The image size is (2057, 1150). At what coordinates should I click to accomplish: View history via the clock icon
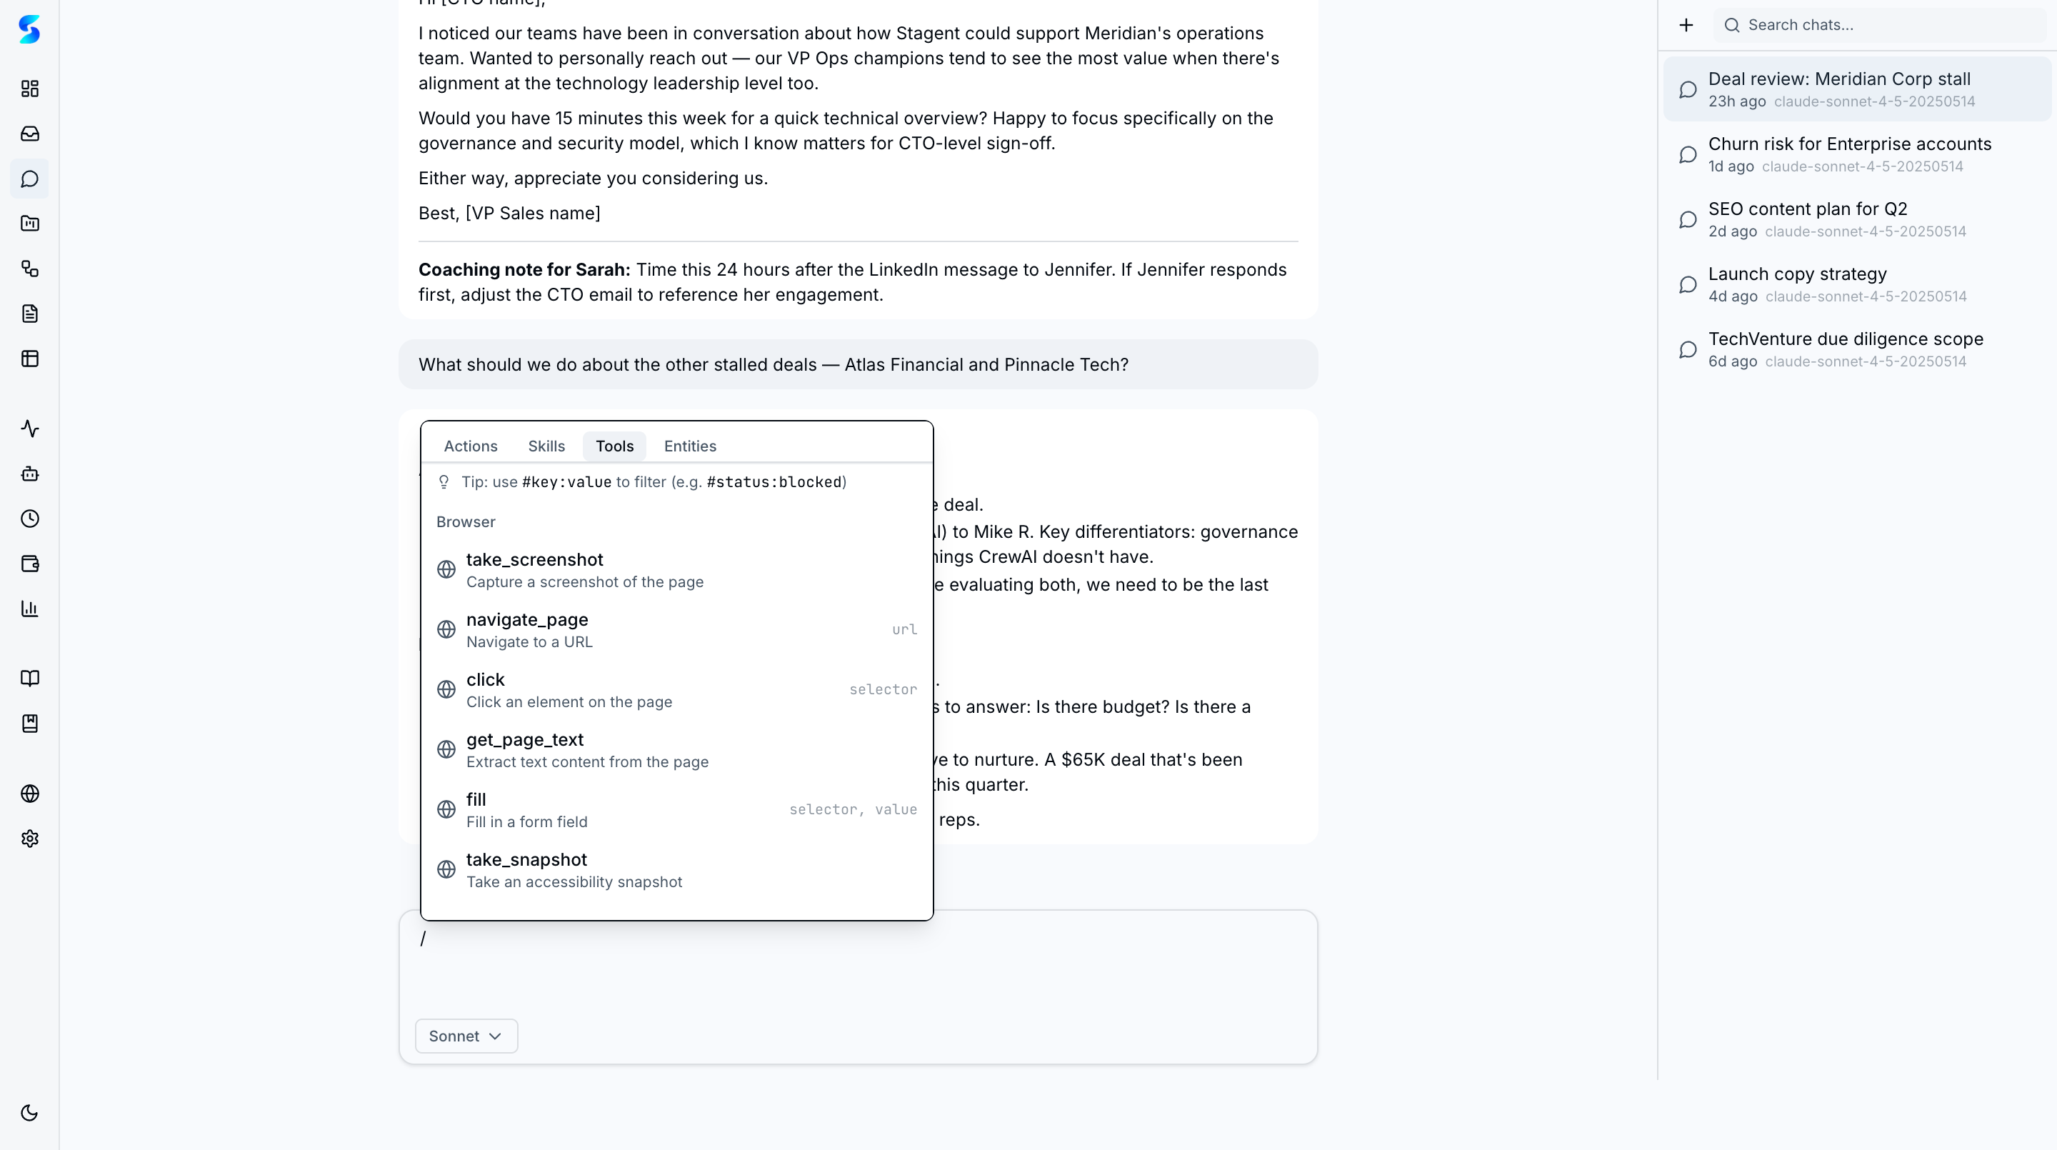pos(29,519)
